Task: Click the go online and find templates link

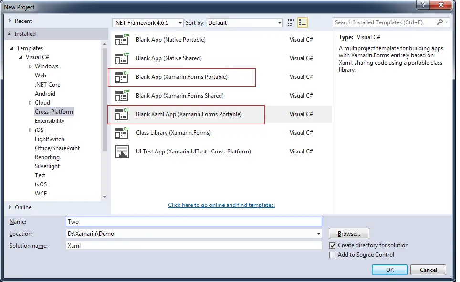Action: coord(221,205)
